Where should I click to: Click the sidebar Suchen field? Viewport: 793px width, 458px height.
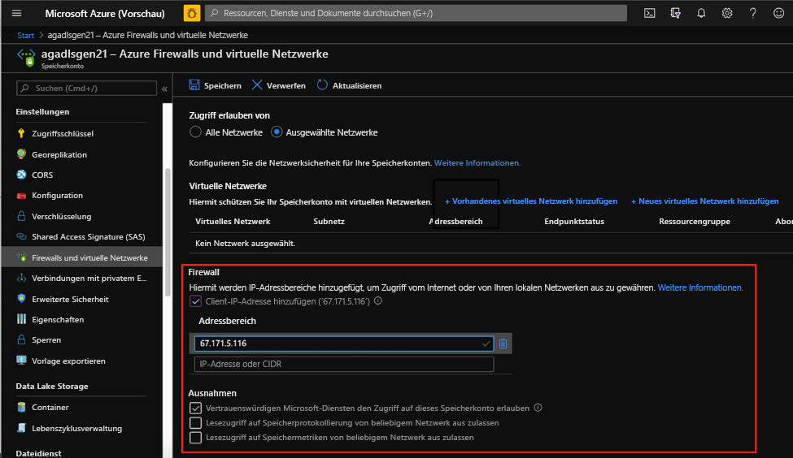pyautogui.click(x=86, y=88)
